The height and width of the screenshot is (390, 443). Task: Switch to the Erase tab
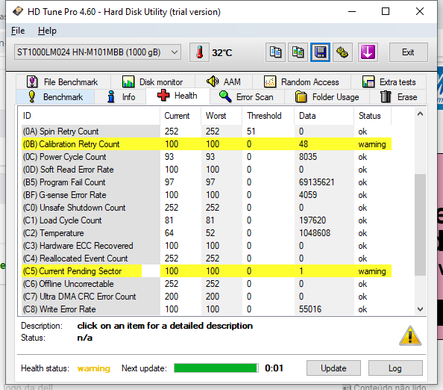click(x=398, y=97)
